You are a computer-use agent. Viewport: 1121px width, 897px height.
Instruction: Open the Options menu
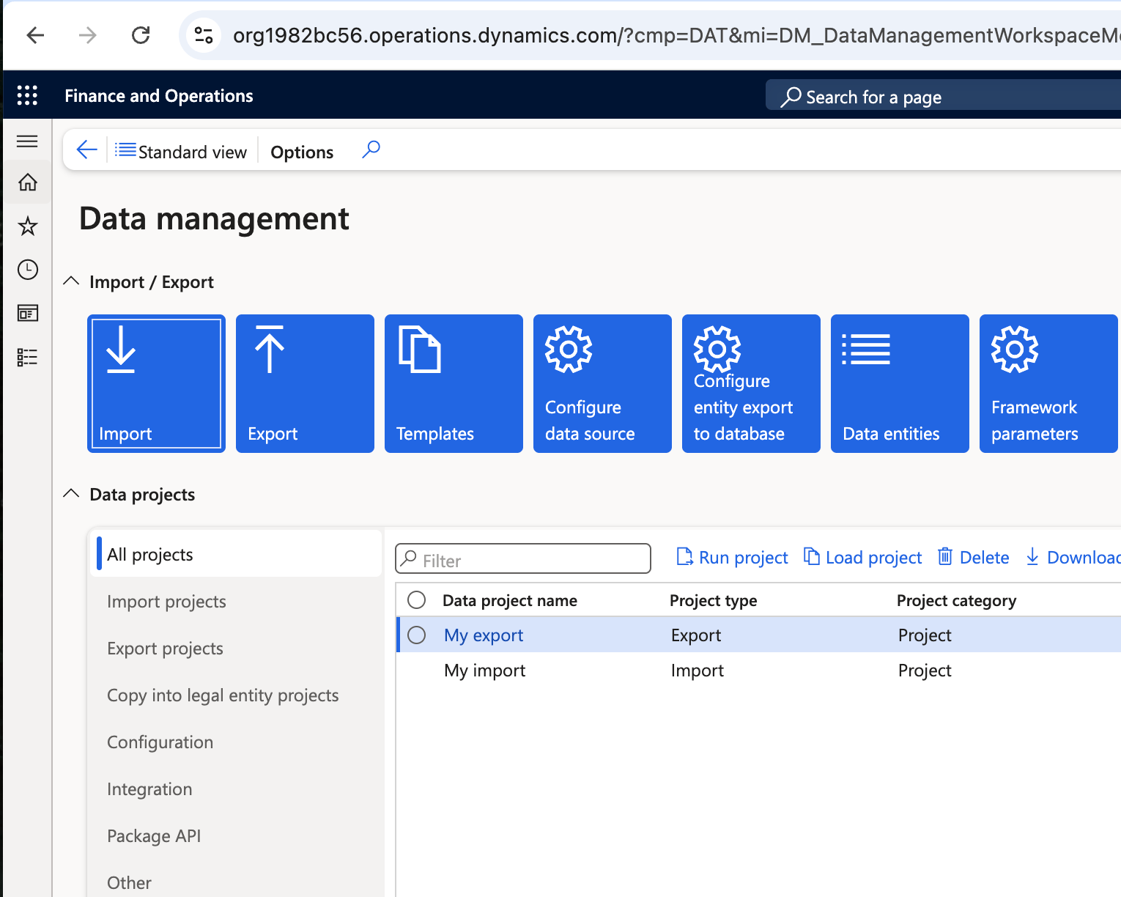(302, 152)
